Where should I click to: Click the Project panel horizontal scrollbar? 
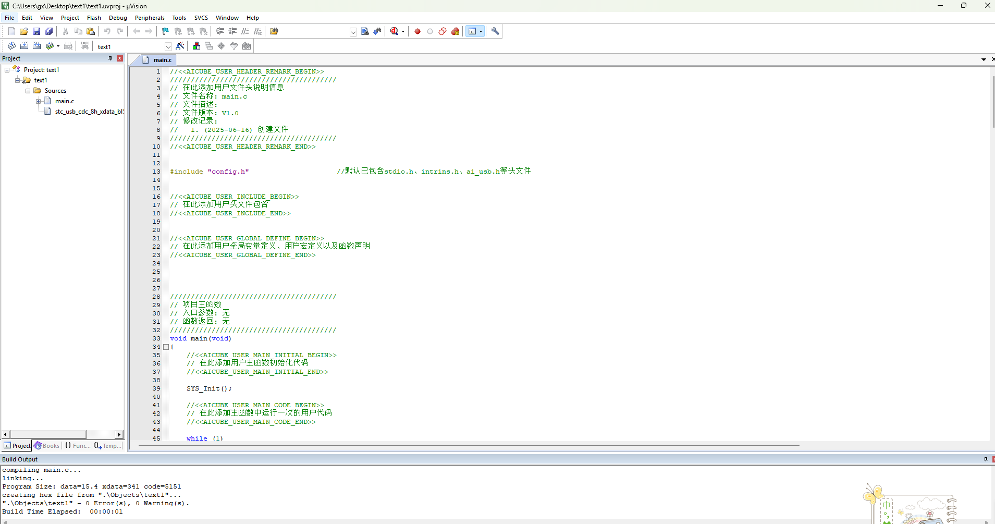point(48,434)
